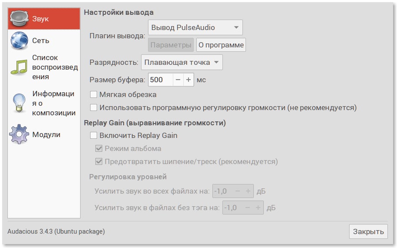Increase buffer size with plus button
This screenshot has width=397, height=248.
188,80
